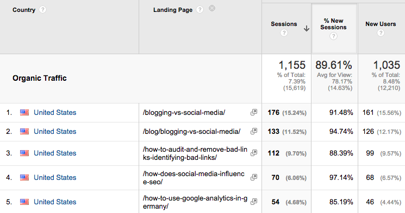
Task: Click help icon under New Users header
Action: point(381,33)
